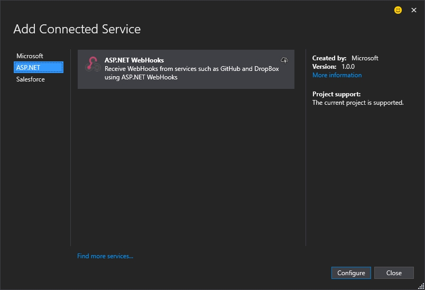
Task: Click the ASP.NET WebHooks logo icon
Action: tap(93, 64)
